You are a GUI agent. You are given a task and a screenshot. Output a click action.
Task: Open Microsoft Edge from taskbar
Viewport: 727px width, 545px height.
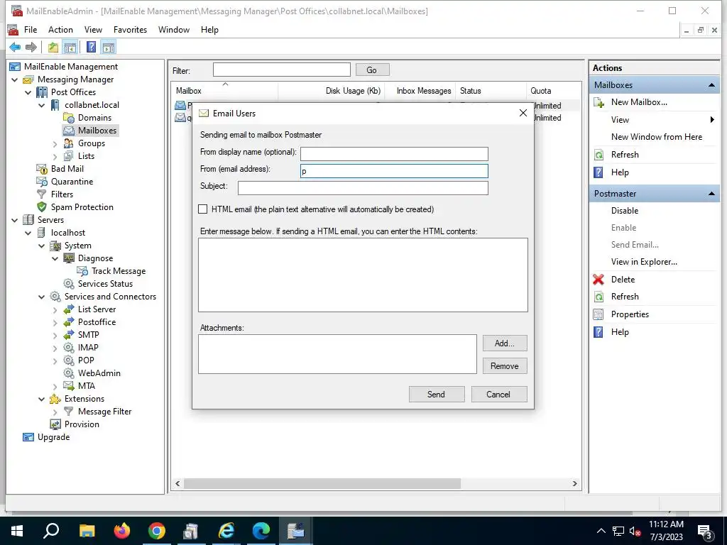[261, 531]
